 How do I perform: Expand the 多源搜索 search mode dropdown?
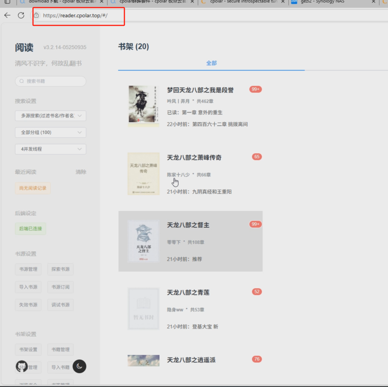[x=50, y=116]
